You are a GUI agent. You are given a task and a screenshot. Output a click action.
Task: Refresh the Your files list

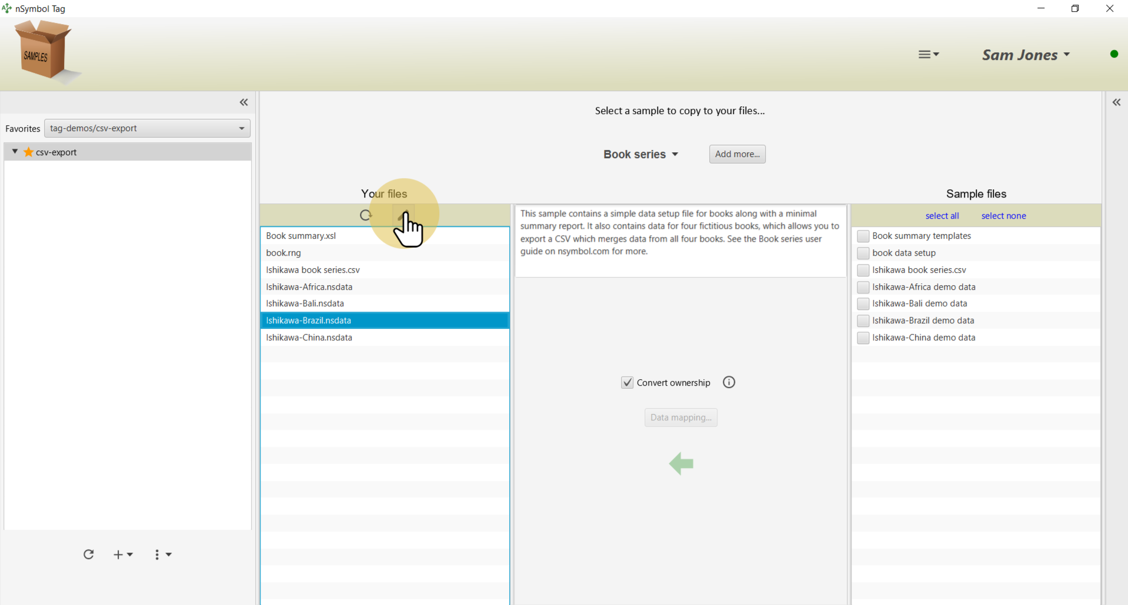(366, 215)
